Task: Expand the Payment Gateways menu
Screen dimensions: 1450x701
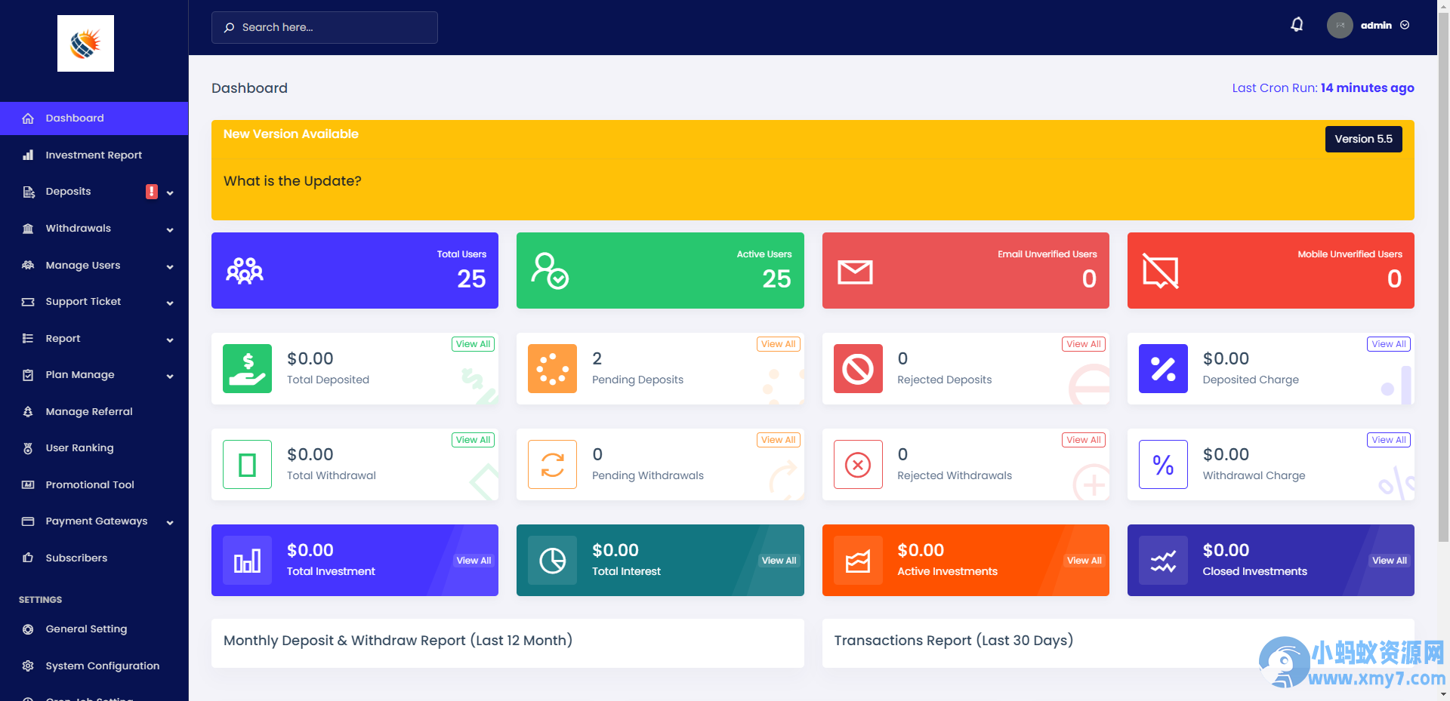Action: tap(94, 521)
